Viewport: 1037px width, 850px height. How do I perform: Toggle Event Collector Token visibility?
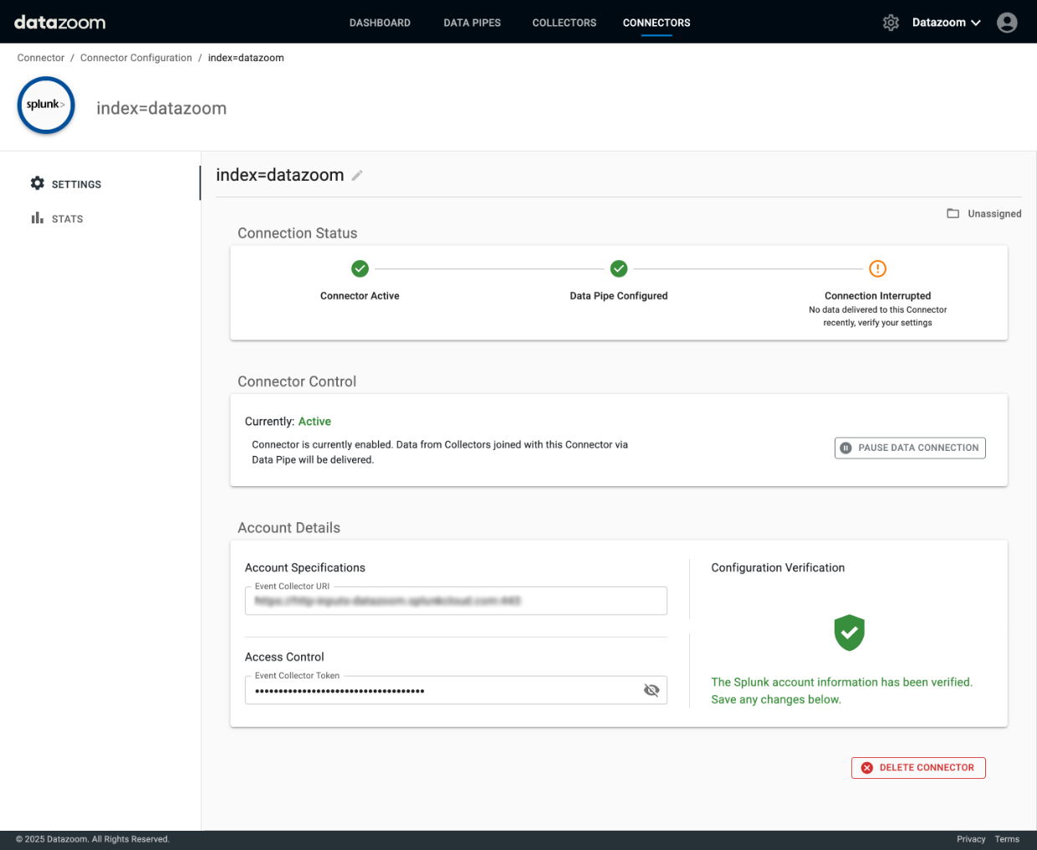click(651, 690)
